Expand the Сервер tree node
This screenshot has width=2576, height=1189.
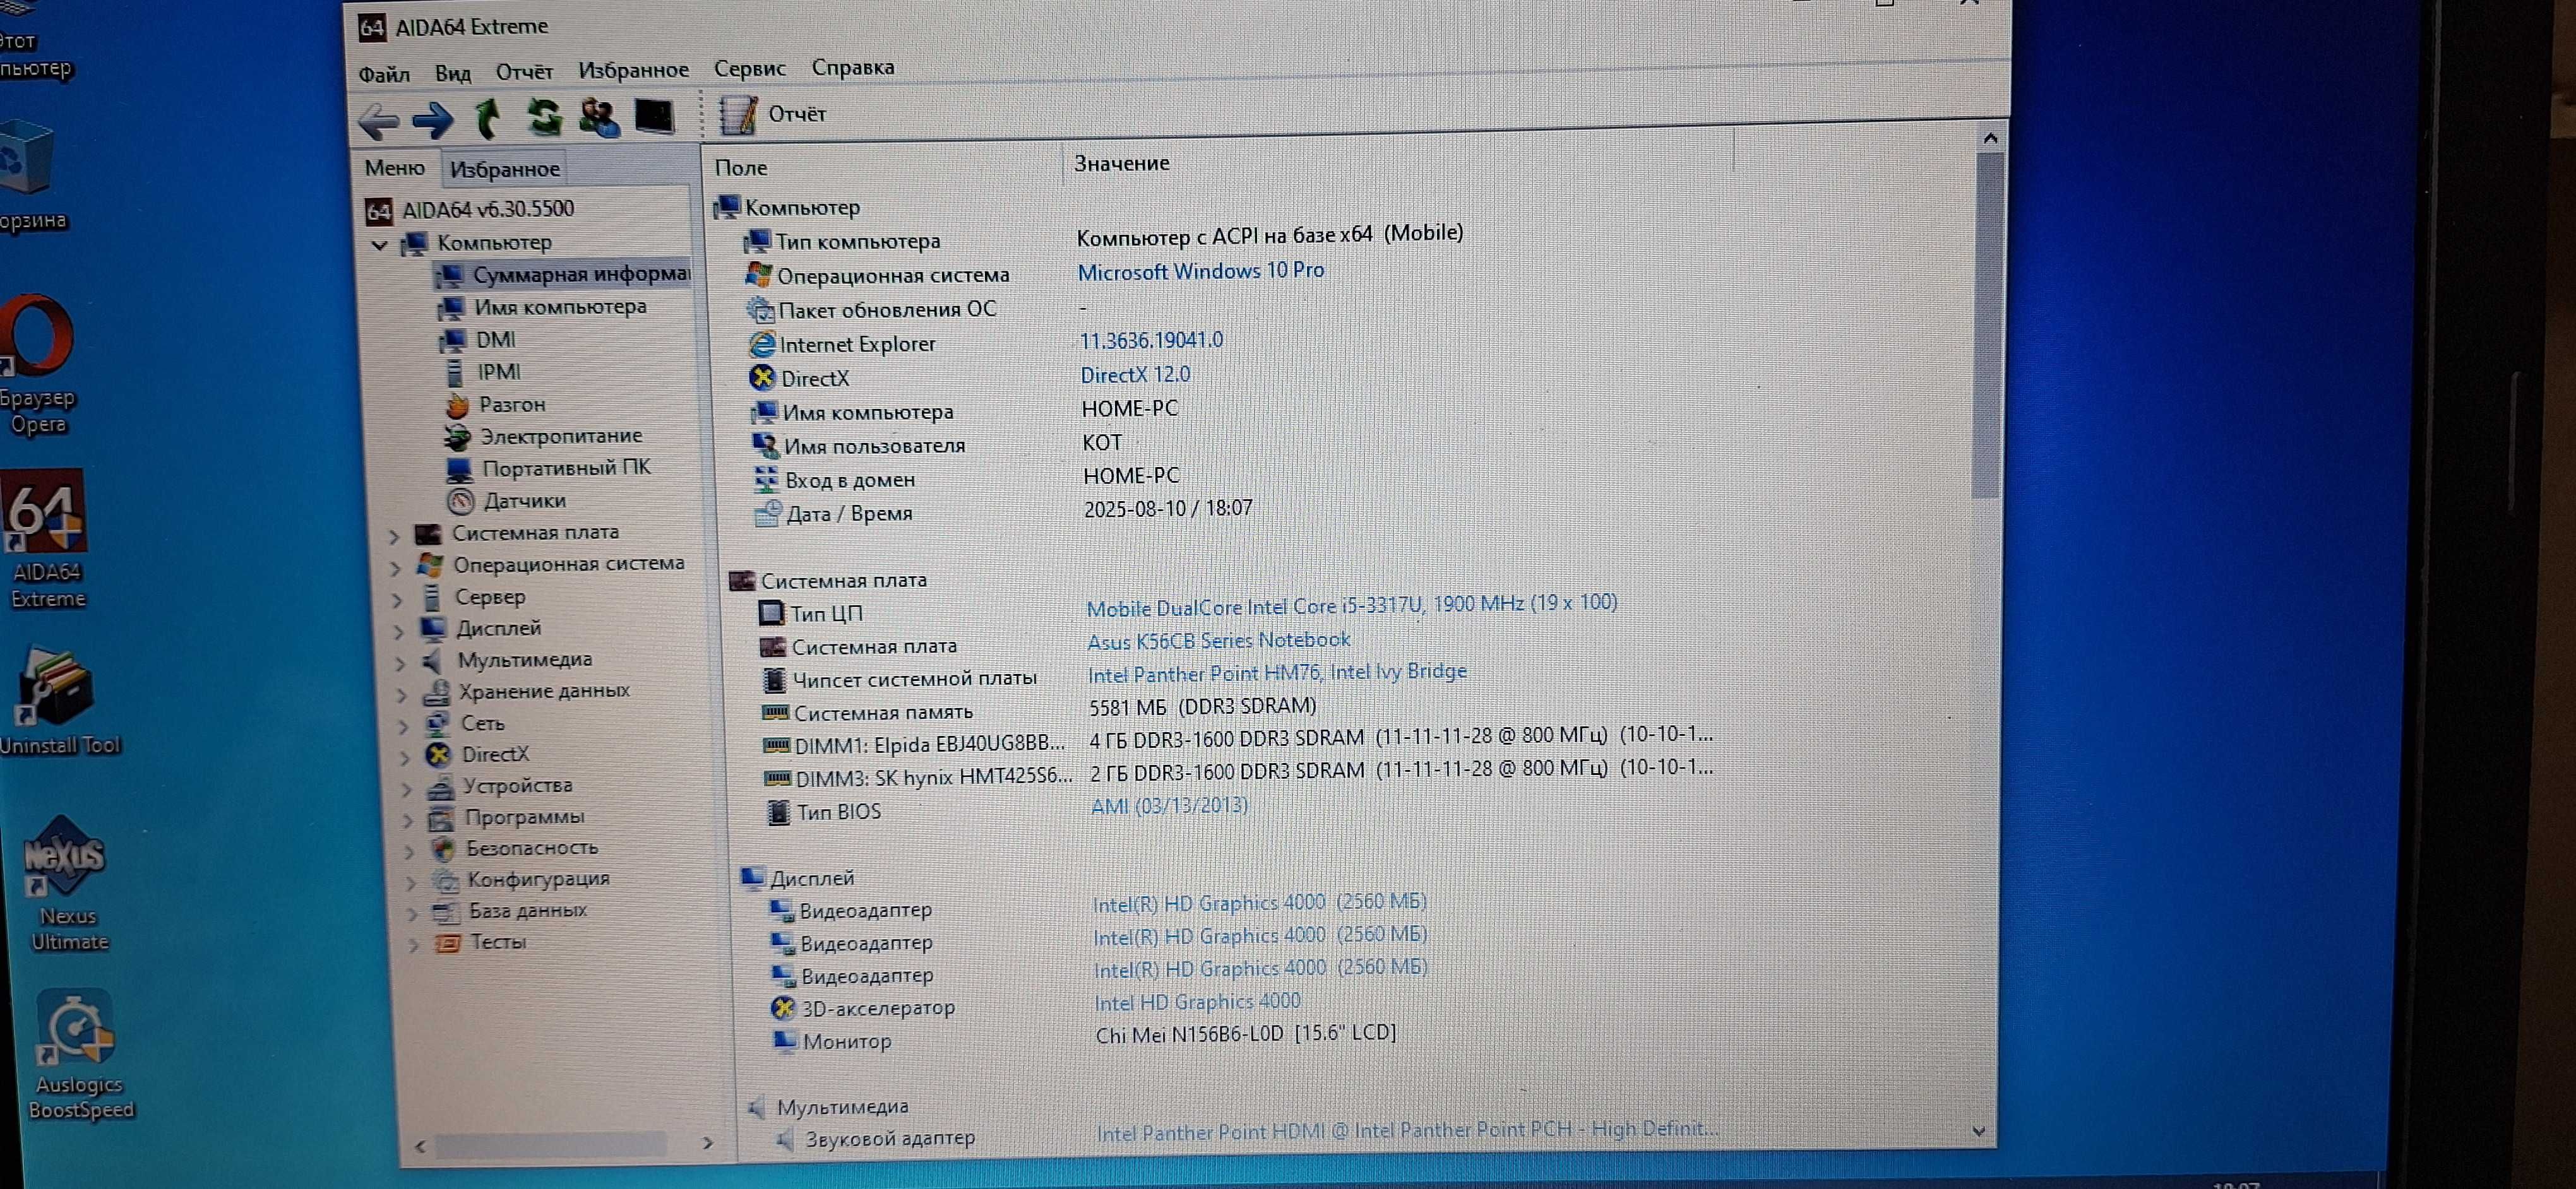(x=397, y=600)
